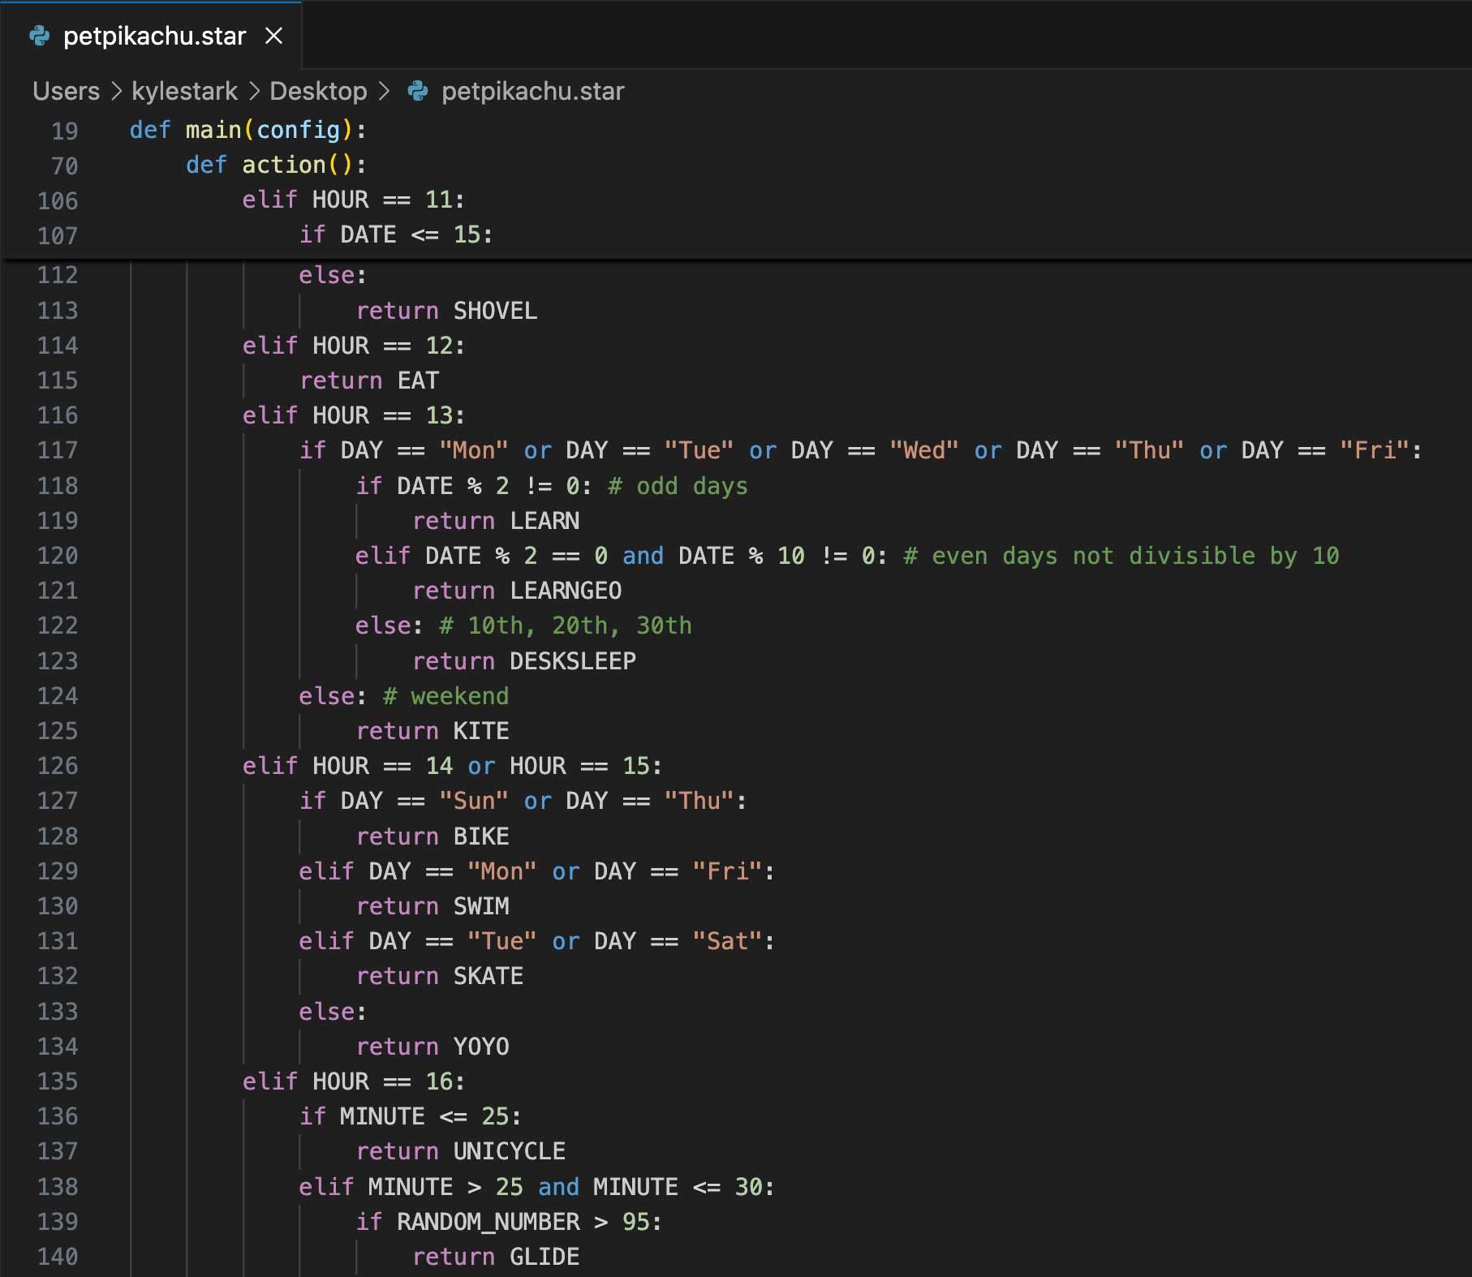
Task: Click line number 126 in the gutter
Action: (x=58, y=766)
